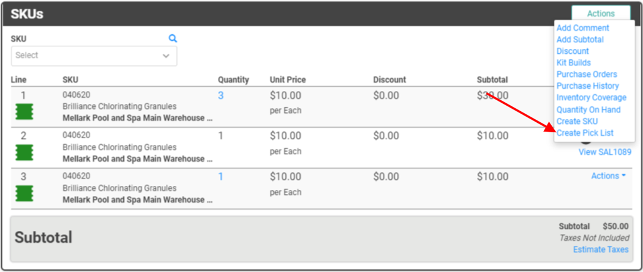The height and width of the screenshot is (272, 643).
Task: Click the Estimate Taxes link
Action: coord(600,249)
